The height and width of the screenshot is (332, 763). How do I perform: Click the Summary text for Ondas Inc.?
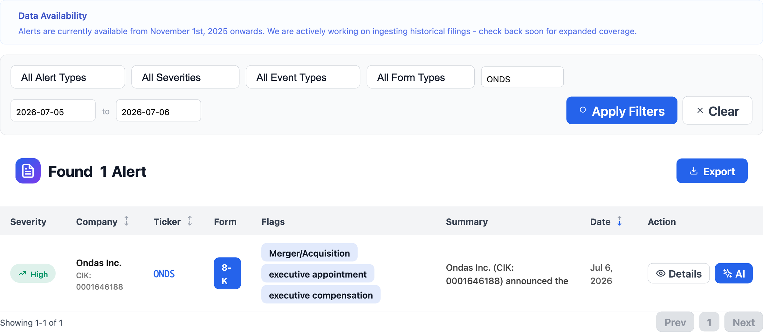coord(507,274)
